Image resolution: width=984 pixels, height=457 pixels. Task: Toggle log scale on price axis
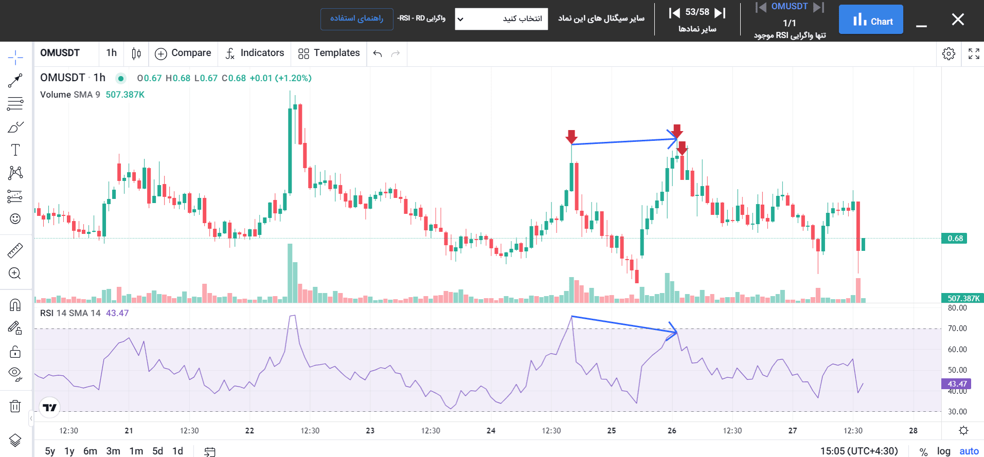click(x=943, y=451)
